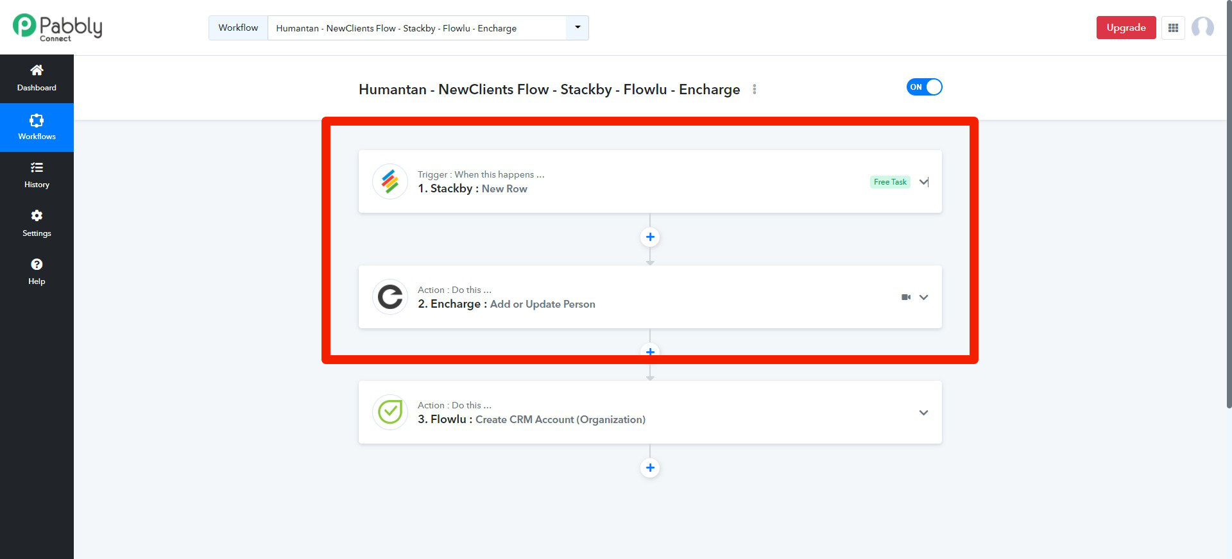
Task: Open the Dashboard page in sidebar
Action: coord(37,79)
